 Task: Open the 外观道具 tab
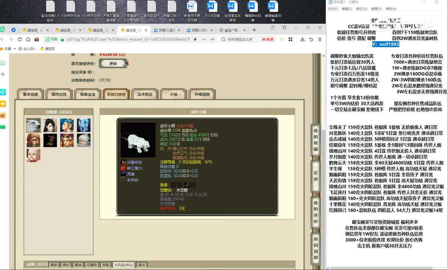(202, 94)
